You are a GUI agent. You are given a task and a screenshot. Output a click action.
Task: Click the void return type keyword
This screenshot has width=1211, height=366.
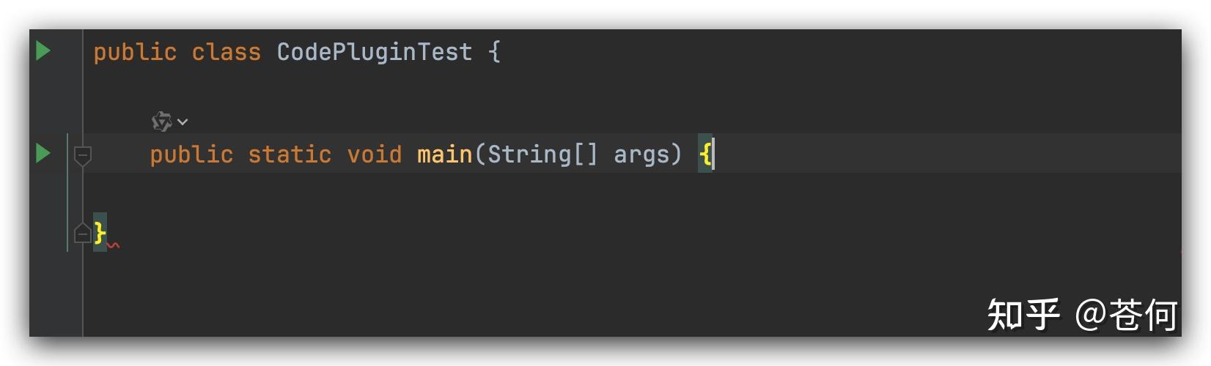click(x=374, y=154)
